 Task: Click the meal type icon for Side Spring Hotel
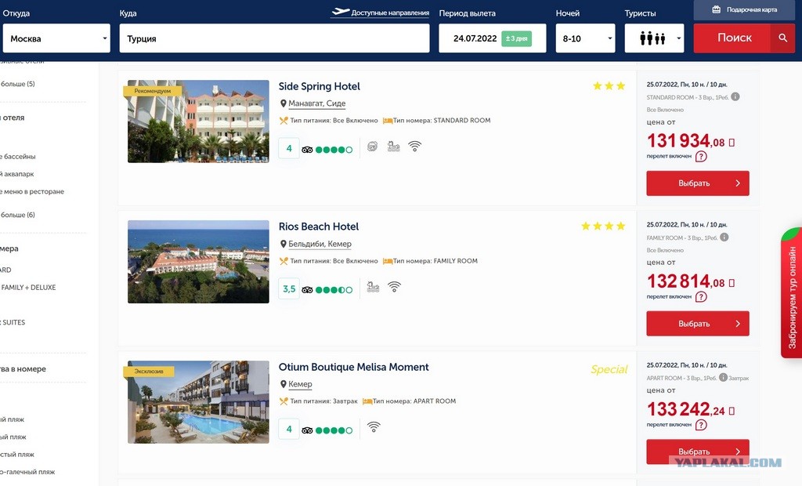(x=284, y=121)
